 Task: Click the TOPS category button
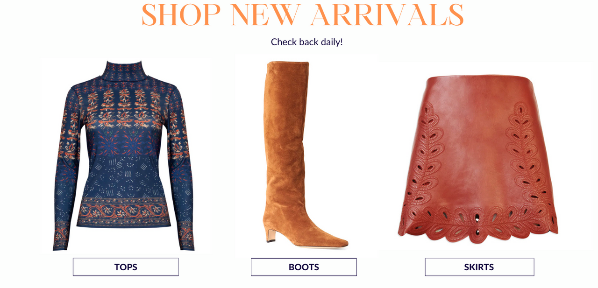(126, 267)
